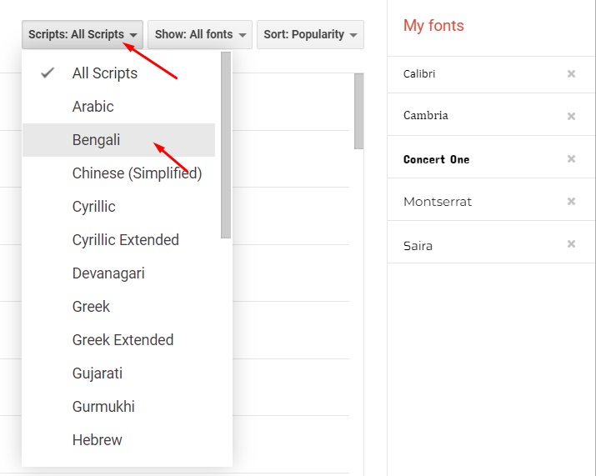Click the font list scrollbar thumb
596x476 pixels.
[x=358, y=111]
